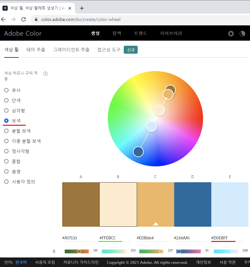Screen dimensions: 250x267
Task: Choose the 정사각형 harmony rule
Action: (x=6, y=151)
